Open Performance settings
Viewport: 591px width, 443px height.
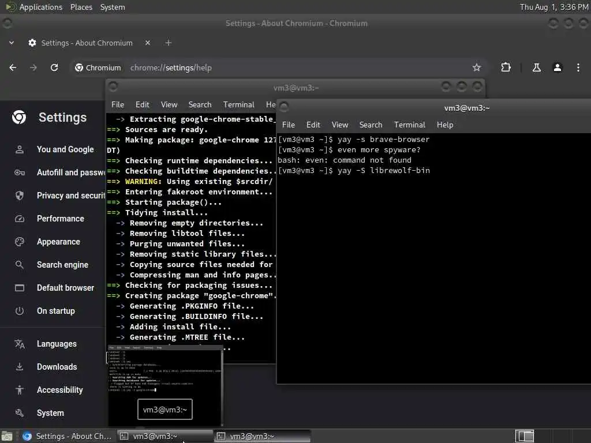60,219
